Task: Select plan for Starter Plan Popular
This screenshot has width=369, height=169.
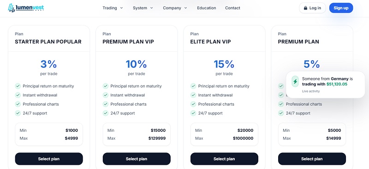Action: 49,159
